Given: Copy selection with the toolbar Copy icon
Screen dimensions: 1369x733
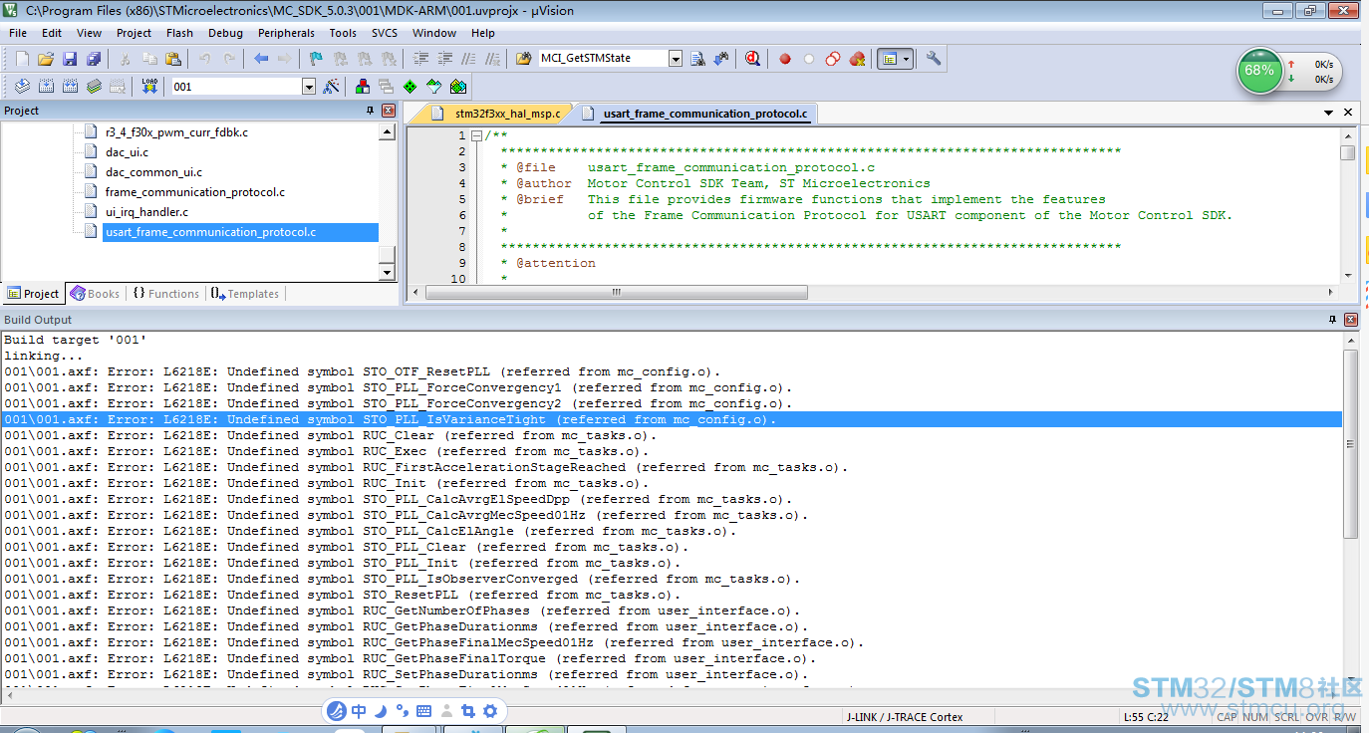Looking at the screenshot, I should (149, 59).
